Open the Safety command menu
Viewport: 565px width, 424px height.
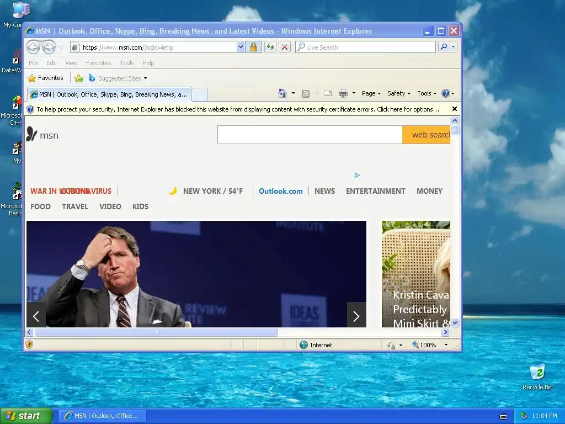(x=399, y=93)
